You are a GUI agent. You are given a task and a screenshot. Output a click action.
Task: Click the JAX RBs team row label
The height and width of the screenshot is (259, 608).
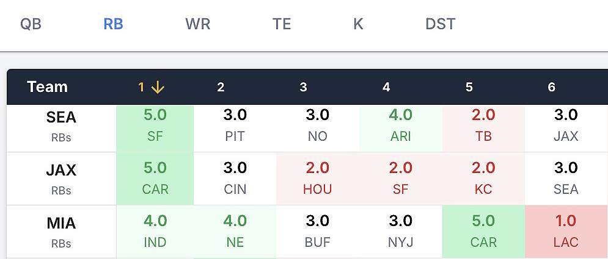(x=61, y=178)
